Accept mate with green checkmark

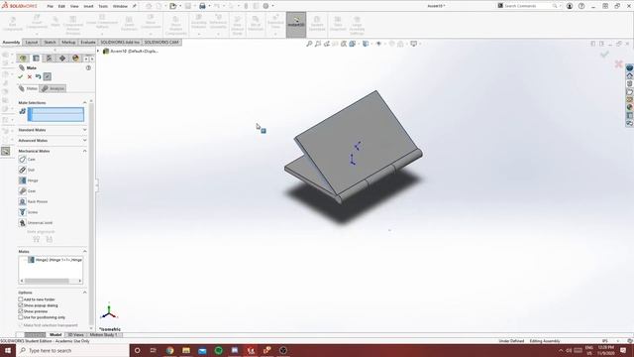point(20,76)
